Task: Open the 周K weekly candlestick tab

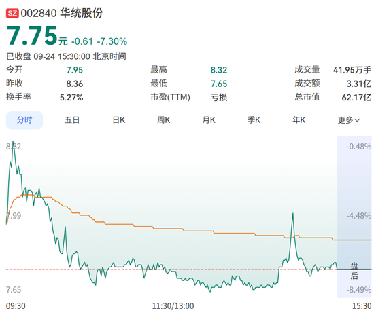Action: [x=164, y=120]
